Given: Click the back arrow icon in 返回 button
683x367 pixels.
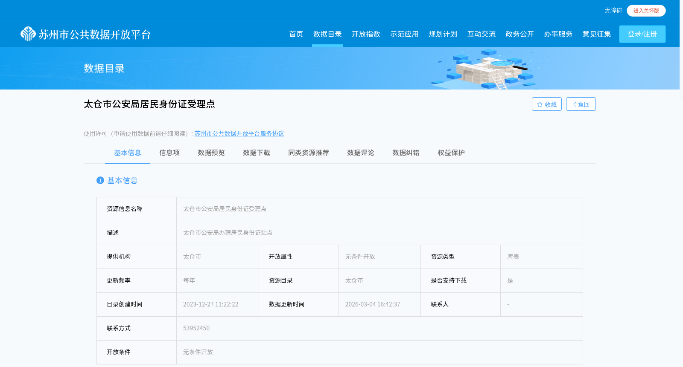Looking at the screenshot, I should click(x=575, y=104).
